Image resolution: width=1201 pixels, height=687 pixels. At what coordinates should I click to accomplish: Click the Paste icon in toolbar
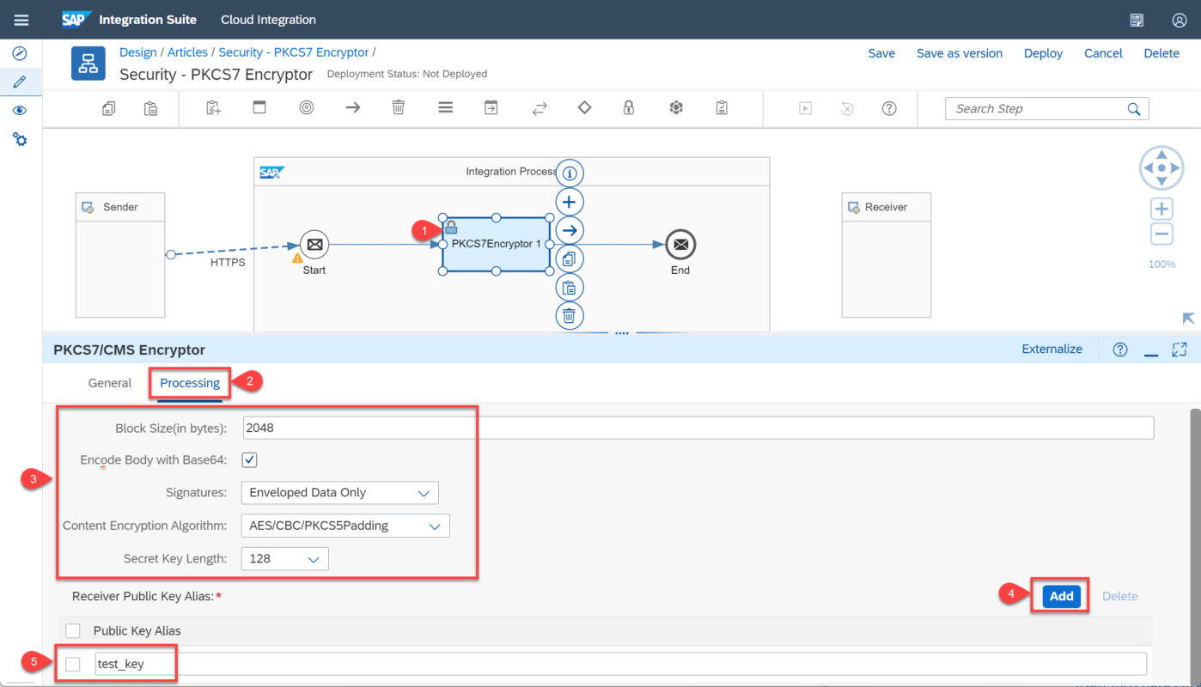(151, 108)
